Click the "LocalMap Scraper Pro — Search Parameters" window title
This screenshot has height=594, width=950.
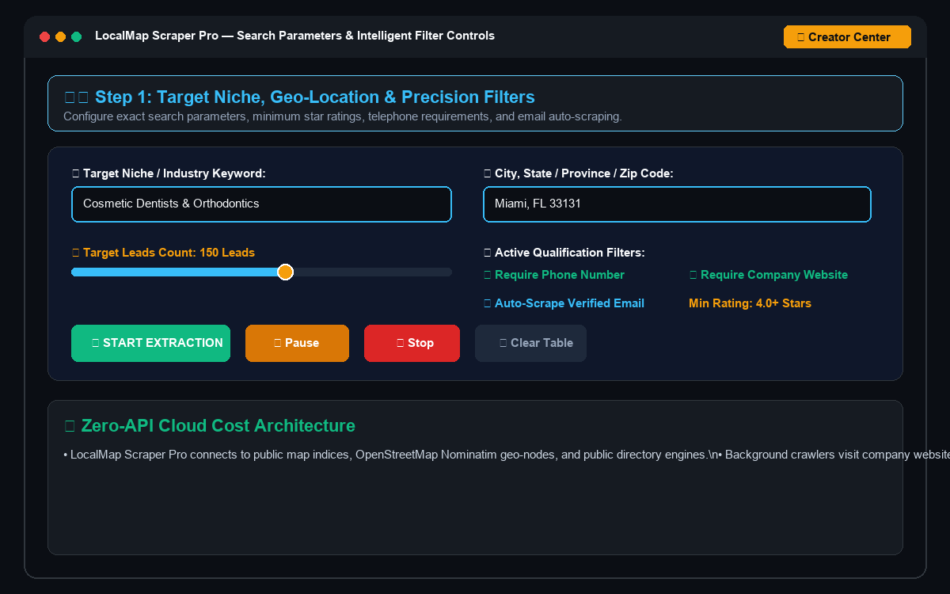[x=294, y=36]
